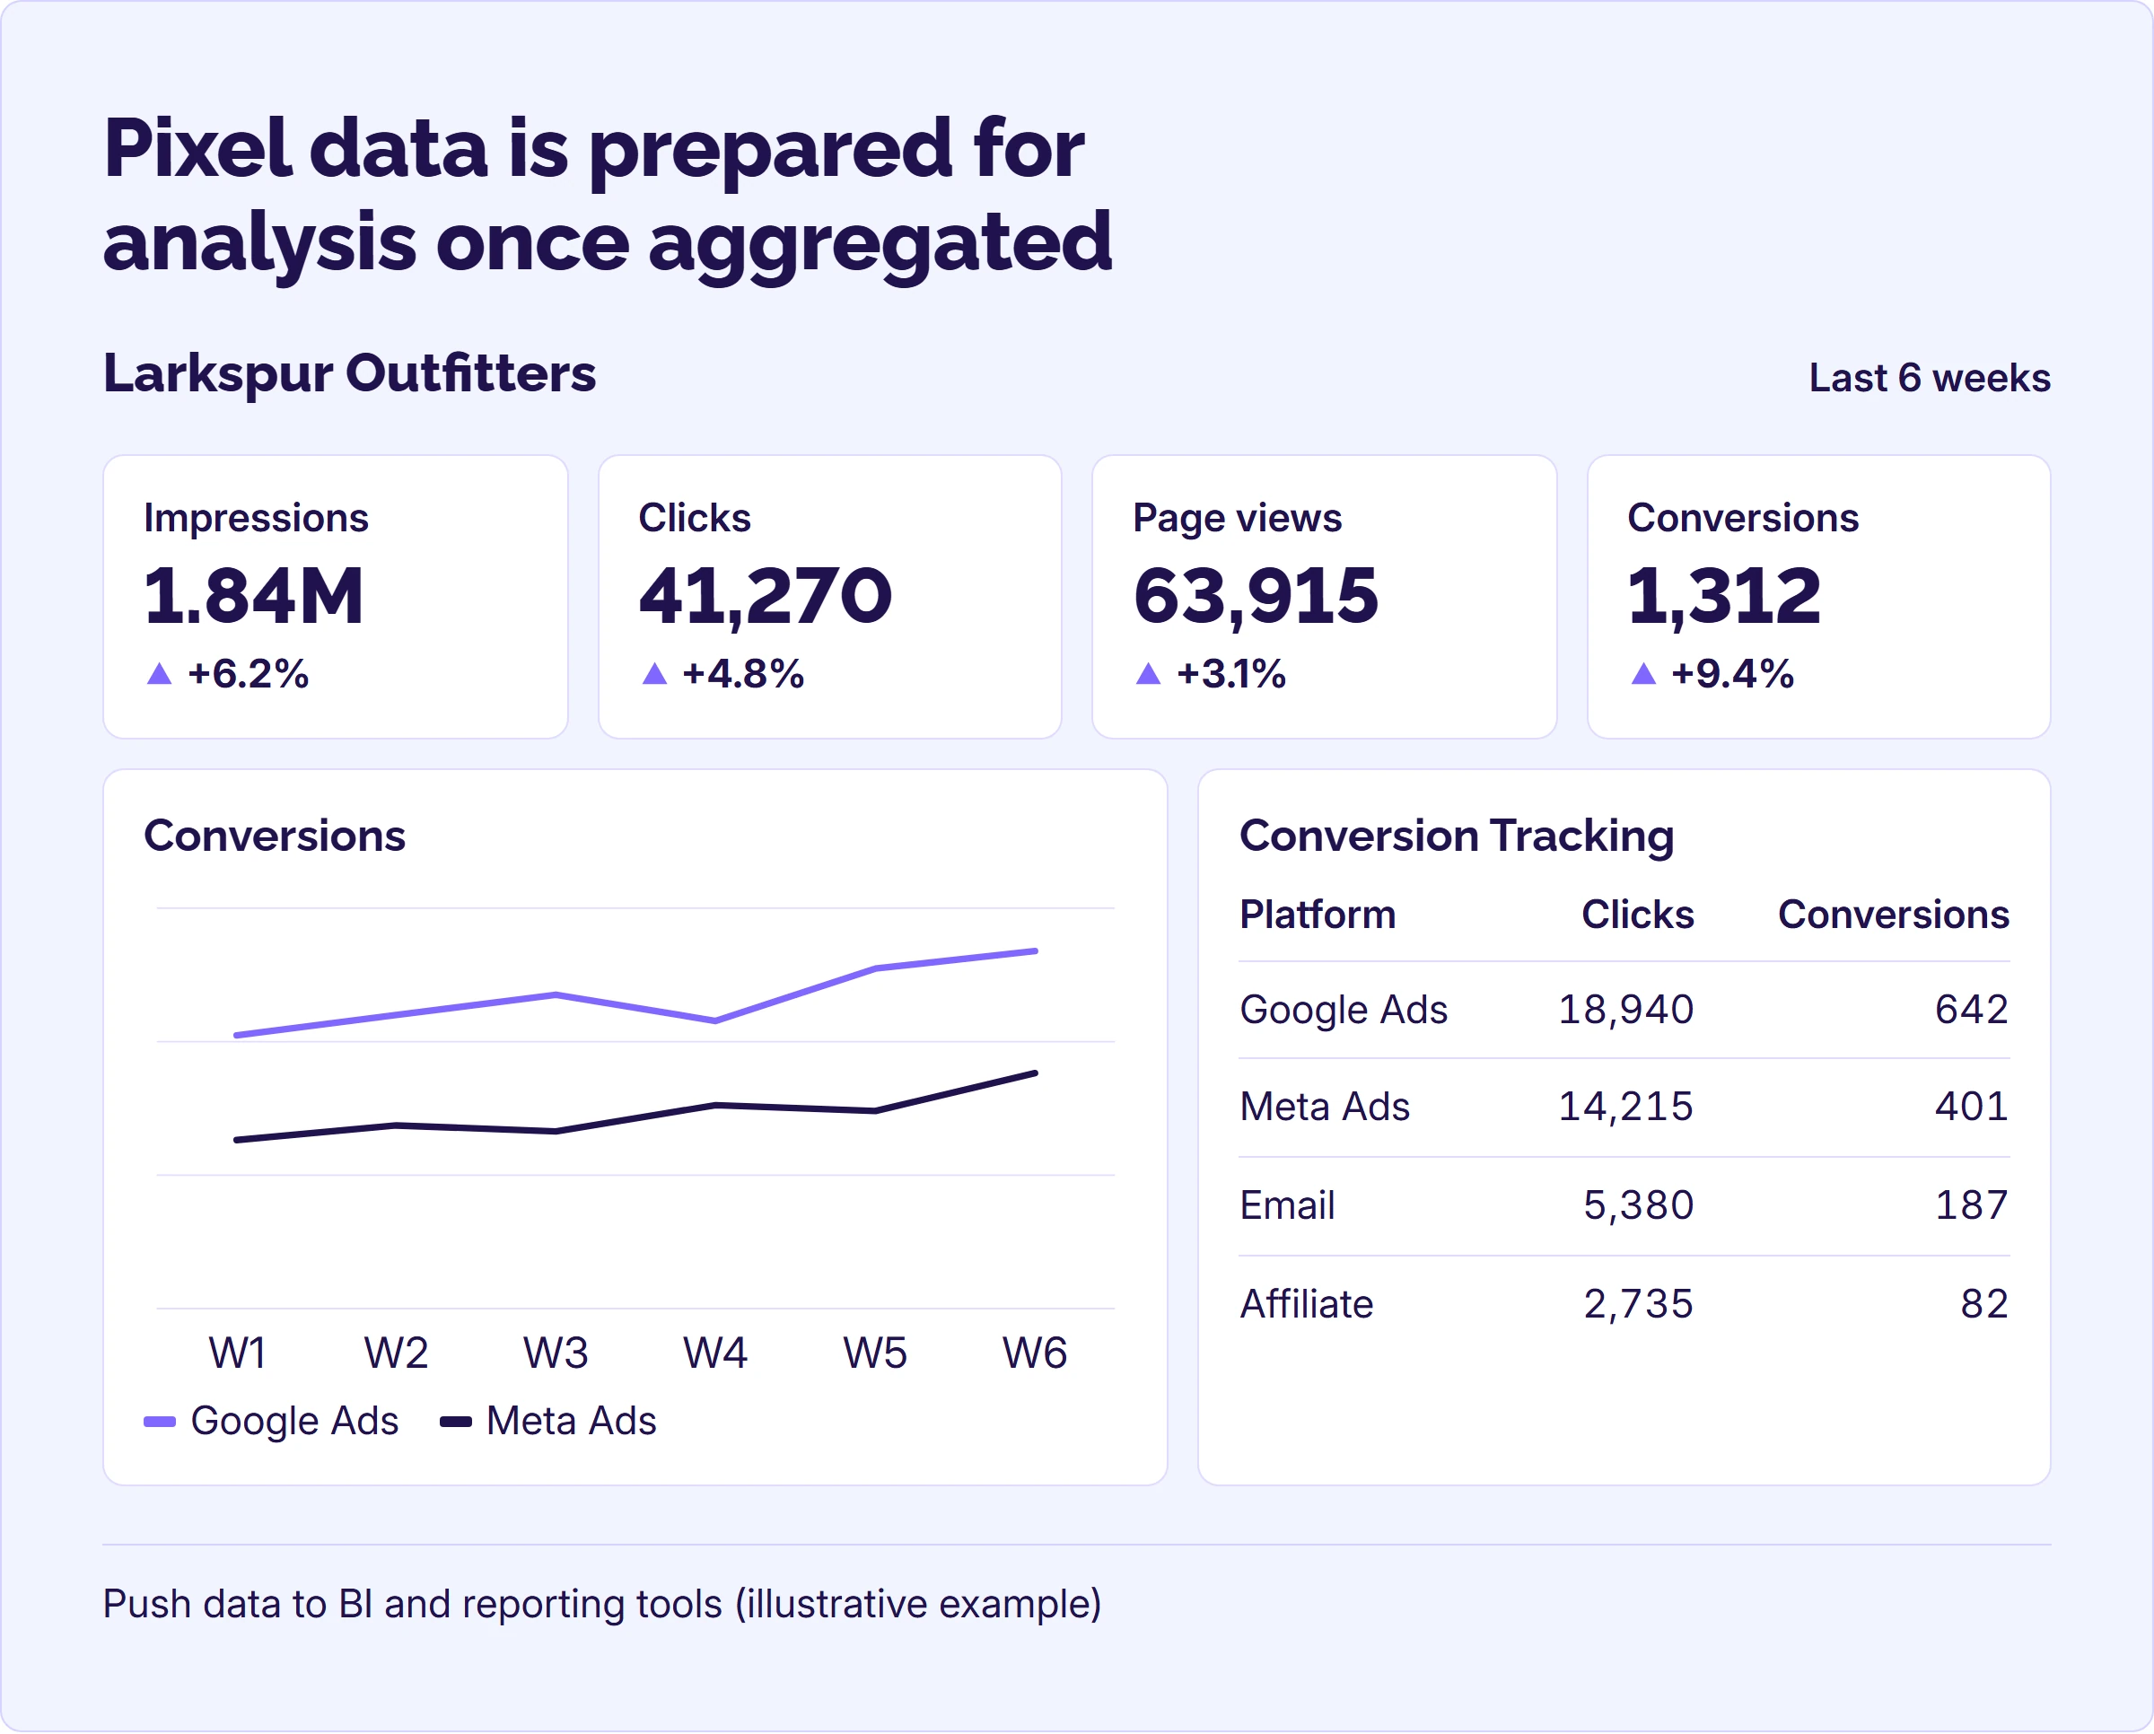Select the Conversions 1,312 value
The height and width of the screenshot is (1734, 2154).
1724,598
